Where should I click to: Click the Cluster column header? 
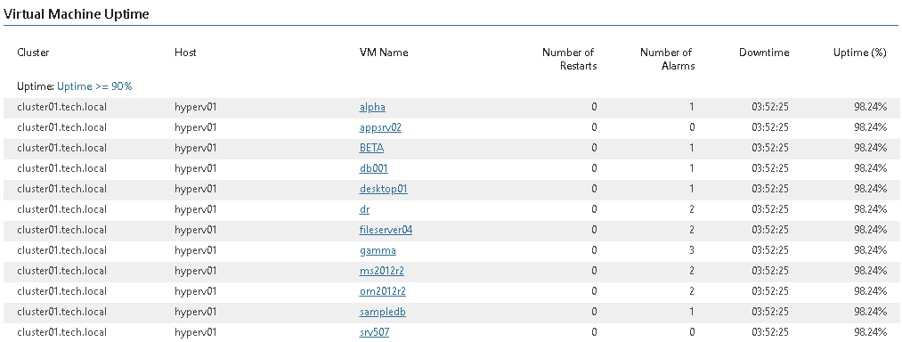point(33,53)
